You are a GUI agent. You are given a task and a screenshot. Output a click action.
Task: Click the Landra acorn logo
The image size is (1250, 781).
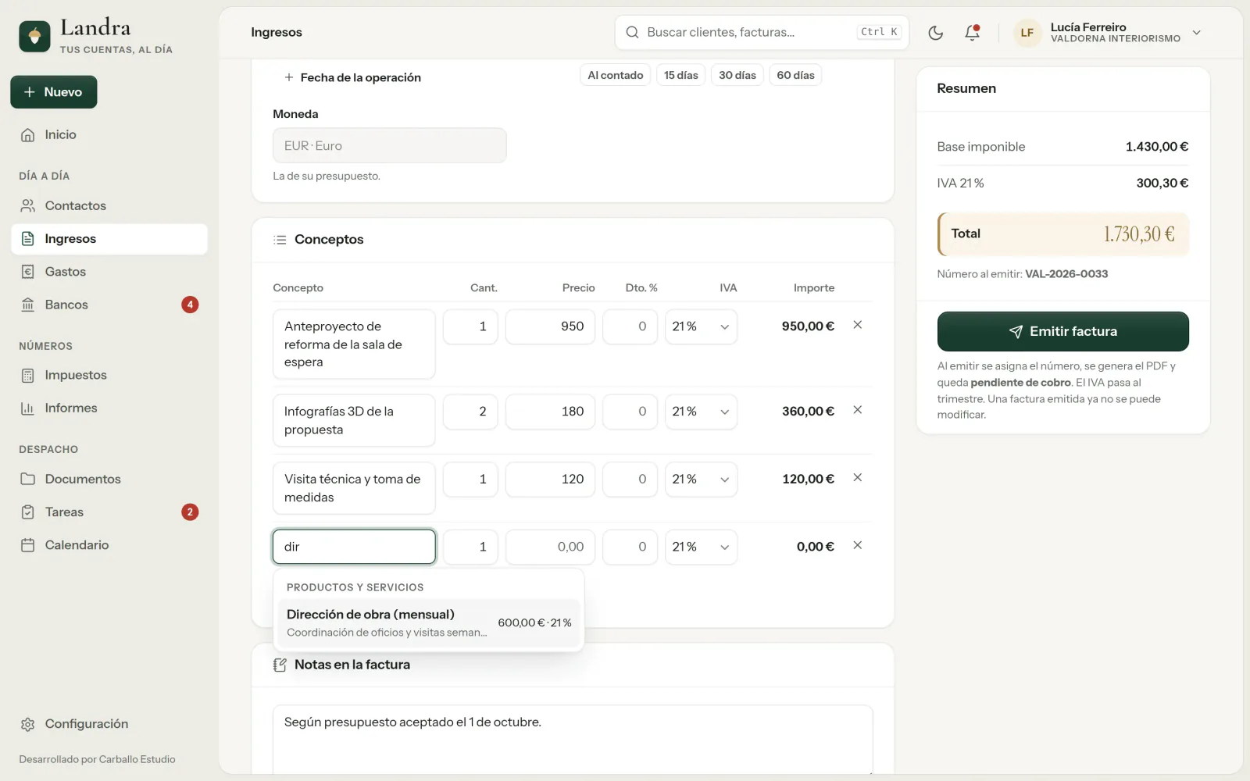point(34,36)
